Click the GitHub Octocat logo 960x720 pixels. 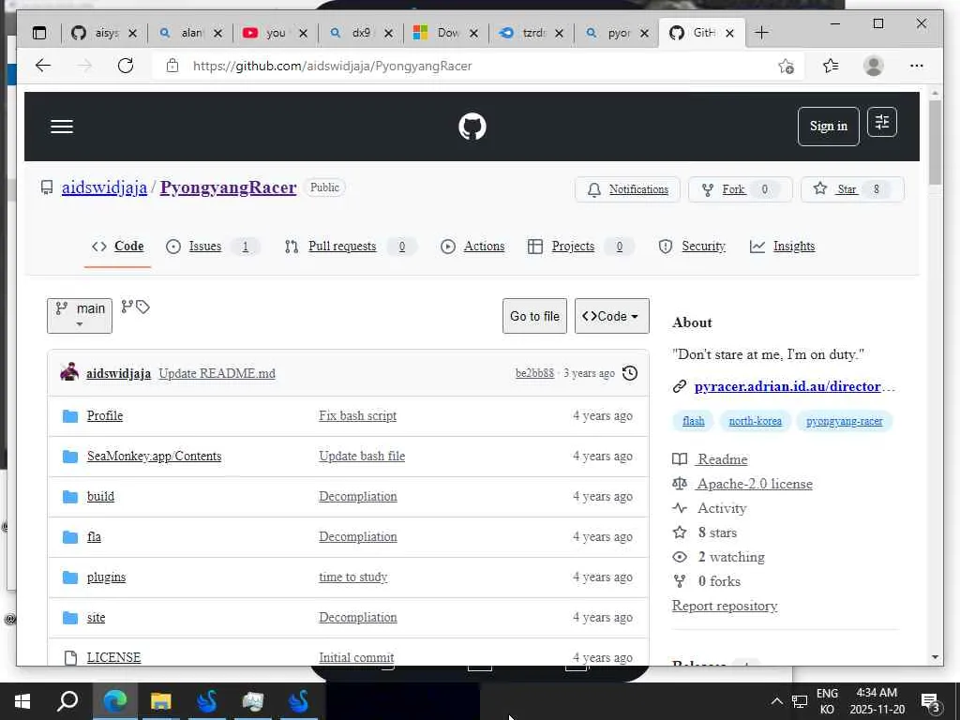tap(472, 127)
